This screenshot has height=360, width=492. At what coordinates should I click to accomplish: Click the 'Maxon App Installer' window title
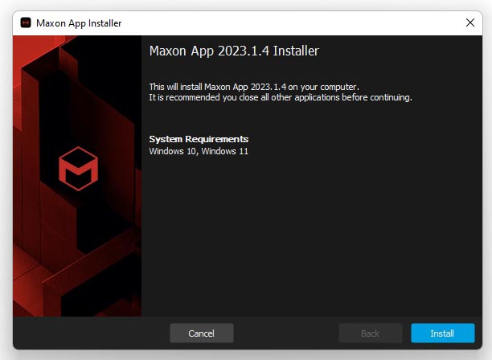click(x=79, y=23)
